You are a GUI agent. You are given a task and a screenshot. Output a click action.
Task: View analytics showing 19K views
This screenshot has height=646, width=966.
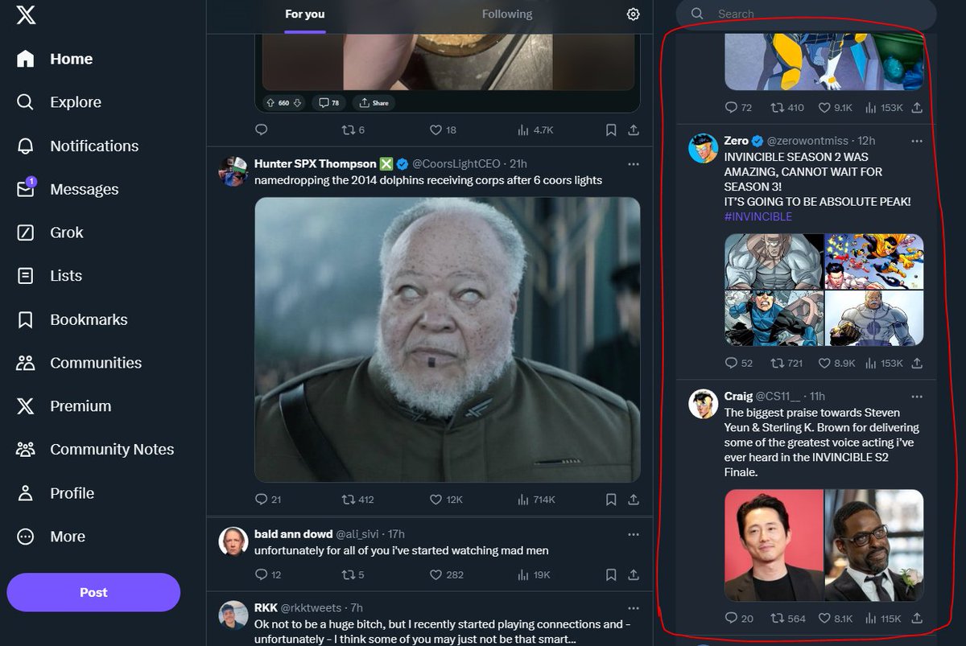pyautogui.click(x=534, y=575)
